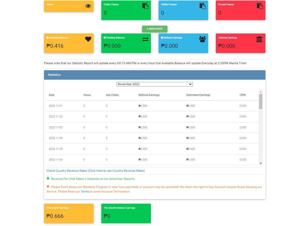283x226 pixels.
Task: Click the Hidden Pastes card label
Action: click(x=169, y=5)
